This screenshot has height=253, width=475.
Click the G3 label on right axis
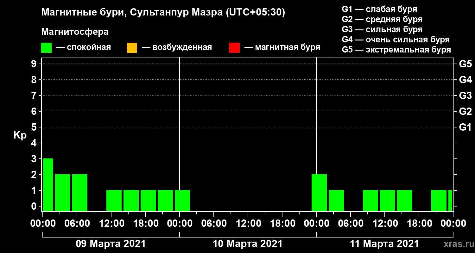(465, 96)
